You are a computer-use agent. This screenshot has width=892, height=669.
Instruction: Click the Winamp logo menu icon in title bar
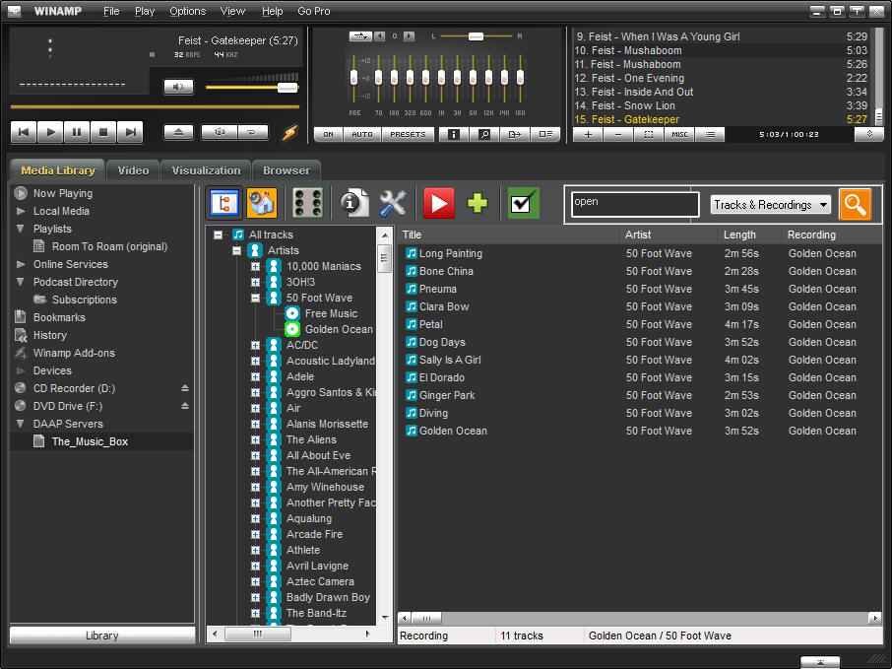coord(14,11)
